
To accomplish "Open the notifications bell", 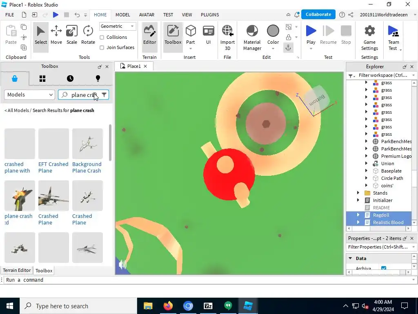I will click(296, 15).
